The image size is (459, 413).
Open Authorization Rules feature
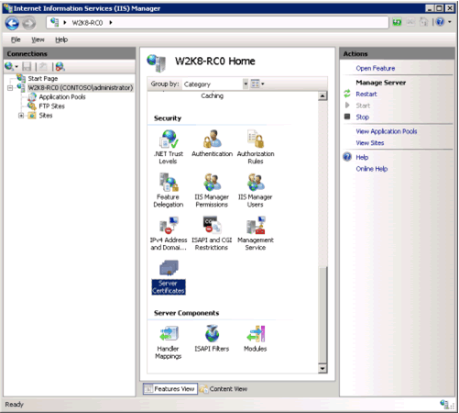tap(256, 147)
